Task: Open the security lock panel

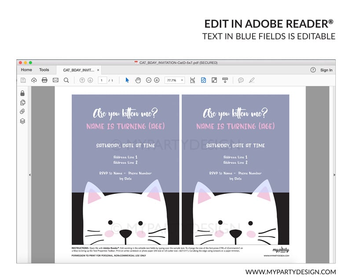Action: coord(22,93)
